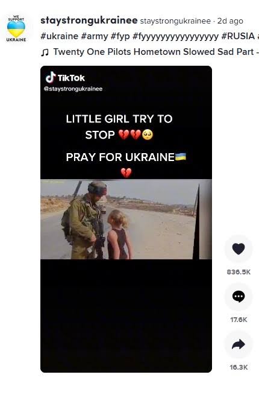This screenshot has height=395, width=259.
Task: Open the We Support Ukraine profile avatar
Action: pos(16,28)
